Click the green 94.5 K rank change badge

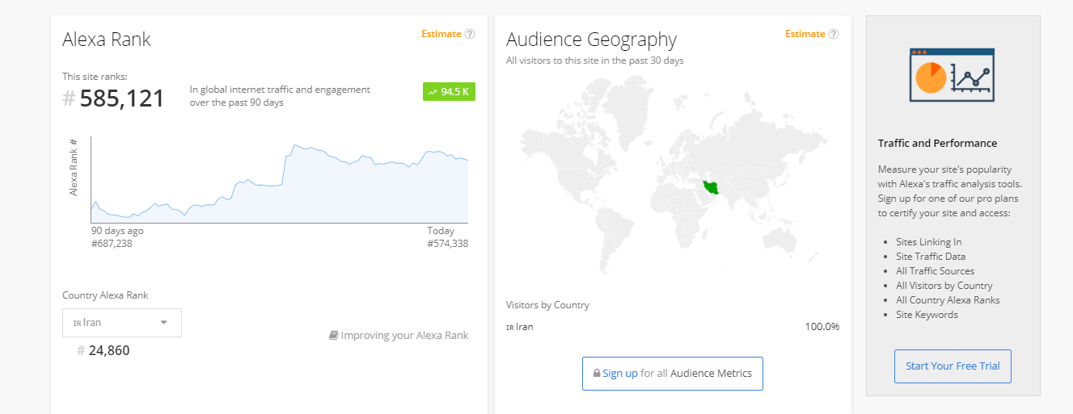[449, 91]
